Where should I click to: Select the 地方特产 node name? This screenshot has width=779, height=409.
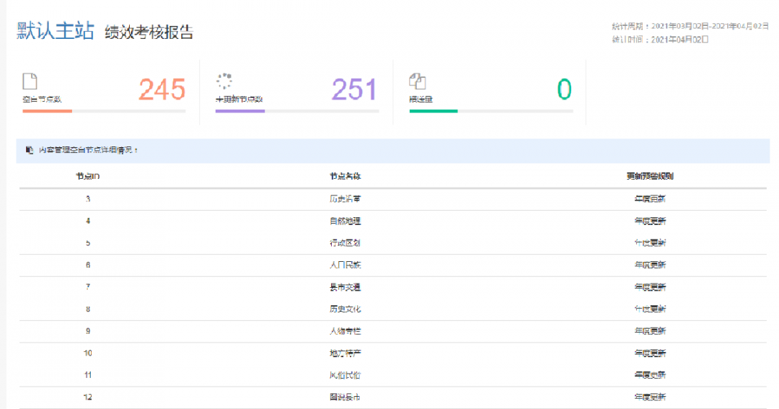[345, 353]
